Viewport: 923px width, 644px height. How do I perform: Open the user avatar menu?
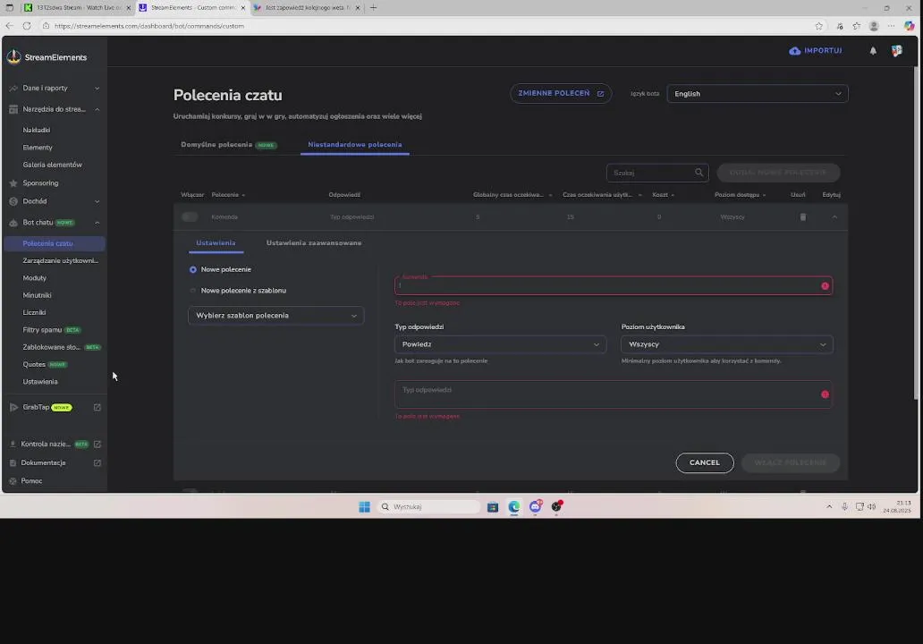896,51
